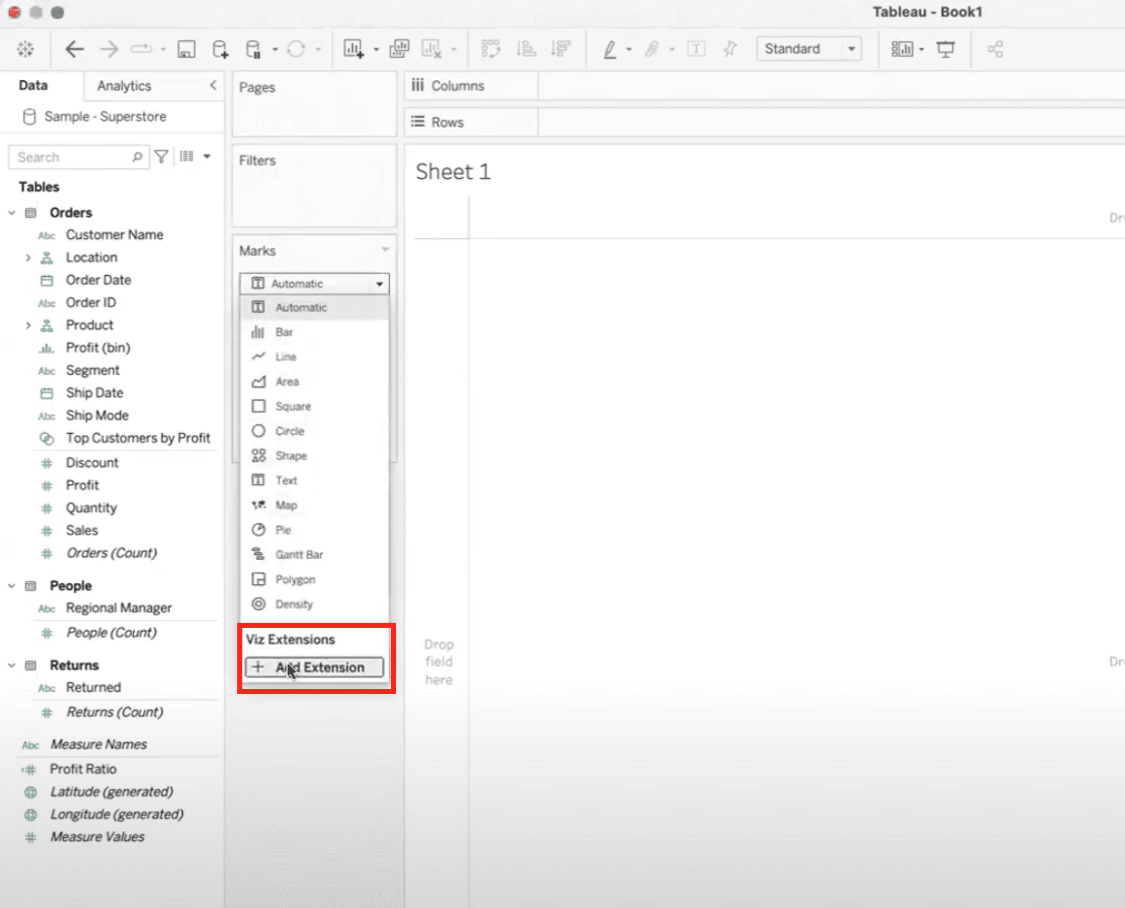Click the Group Members paperclip icon

pos(652,49)
